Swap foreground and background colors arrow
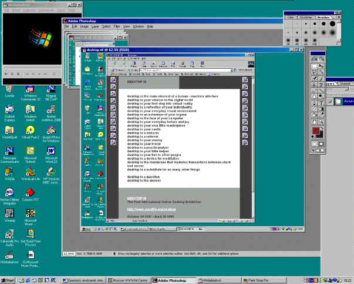The height and width of the screenshot is (284, 354). [x=322, y=128]
